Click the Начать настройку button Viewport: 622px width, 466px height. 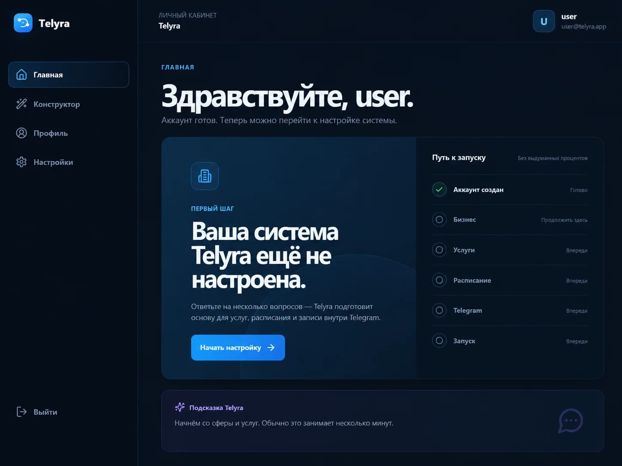(238, 348)
